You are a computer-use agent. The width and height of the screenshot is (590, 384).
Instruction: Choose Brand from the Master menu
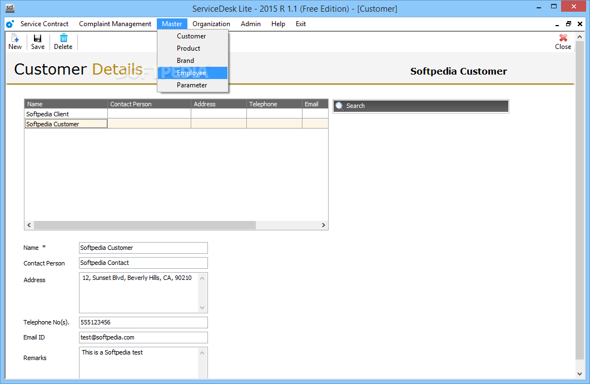(x=192, y=61)
